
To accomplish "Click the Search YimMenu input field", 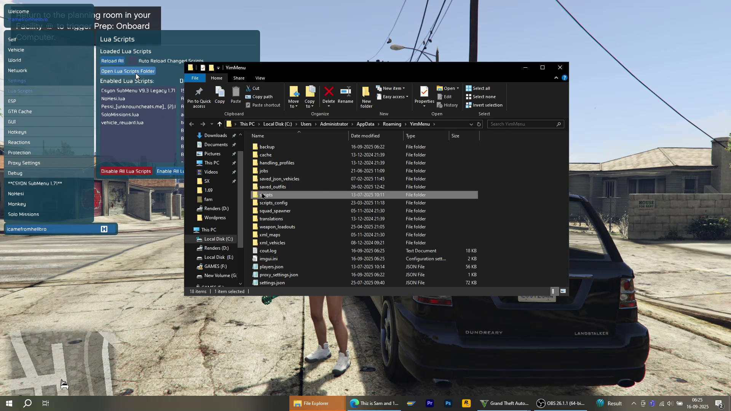I will pos(522,124).
